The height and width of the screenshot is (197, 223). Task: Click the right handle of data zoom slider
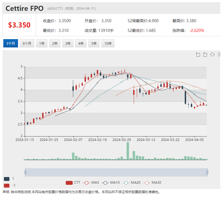(207, 172)
